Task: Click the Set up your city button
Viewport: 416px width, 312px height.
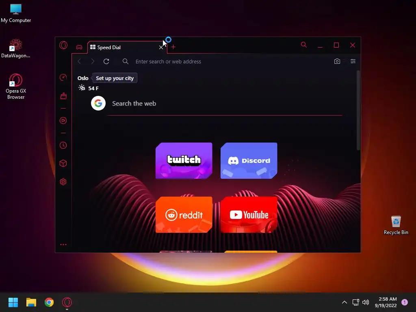Action: [115, 78]
